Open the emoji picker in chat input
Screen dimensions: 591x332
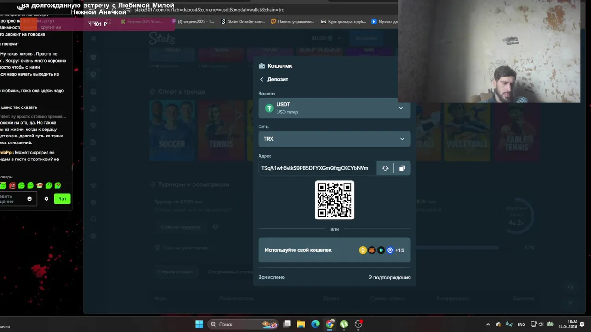click(30, 199)
